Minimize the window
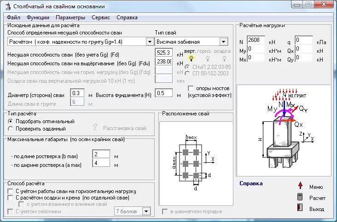This screenshot has width=337, height=222. click(x=297, y=5)
